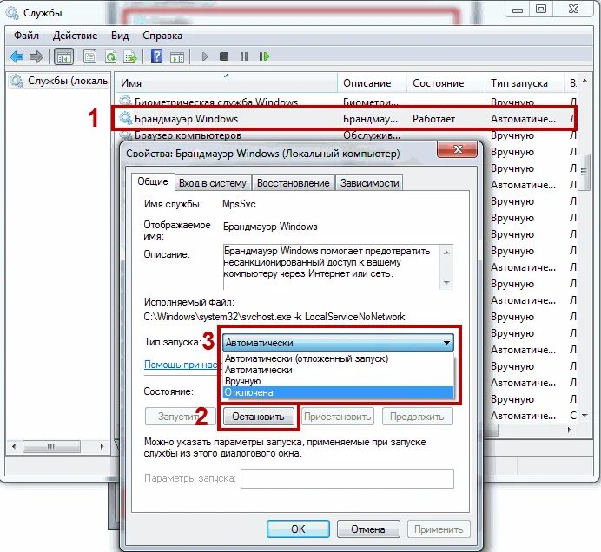Refresh the services list toolbar icon

110,57
